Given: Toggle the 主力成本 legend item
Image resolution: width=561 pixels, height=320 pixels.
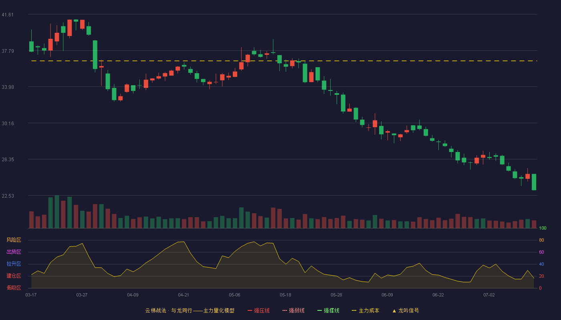Looking at the screenshot, I should (x=365, y=310).
